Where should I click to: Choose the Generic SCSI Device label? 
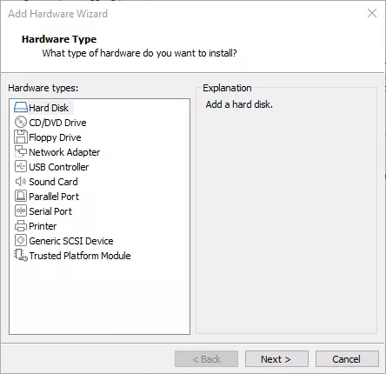tap(71, 241)
